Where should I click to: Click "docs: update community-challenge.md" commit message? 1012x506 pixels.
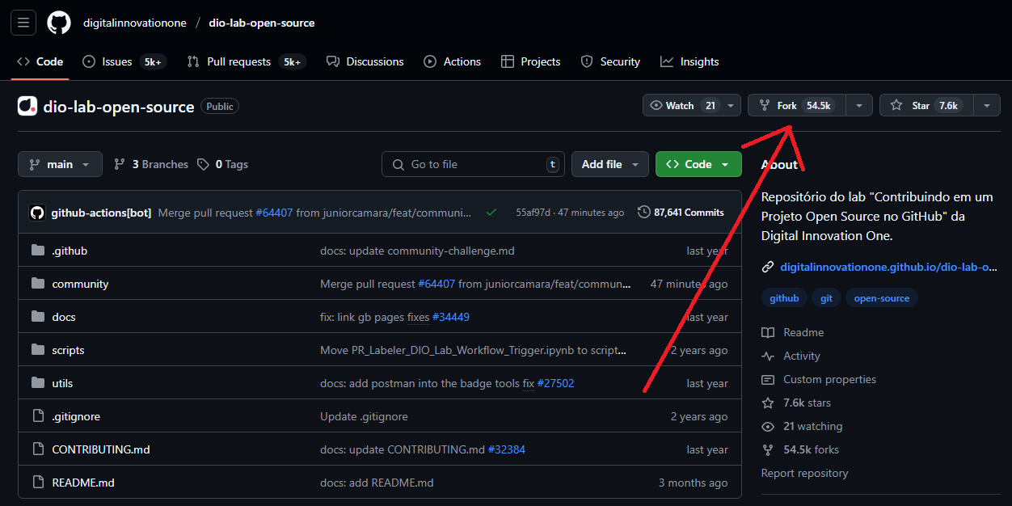tap(417, 251)
